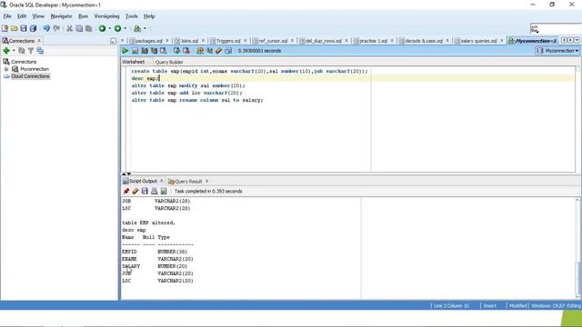Screen dimensions: 582x327
Task: Switch to the Query Result tab
Action: [186, 182]
